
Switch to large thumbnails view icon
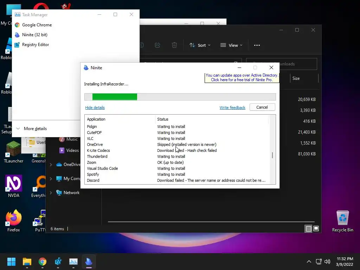point(316,229)
